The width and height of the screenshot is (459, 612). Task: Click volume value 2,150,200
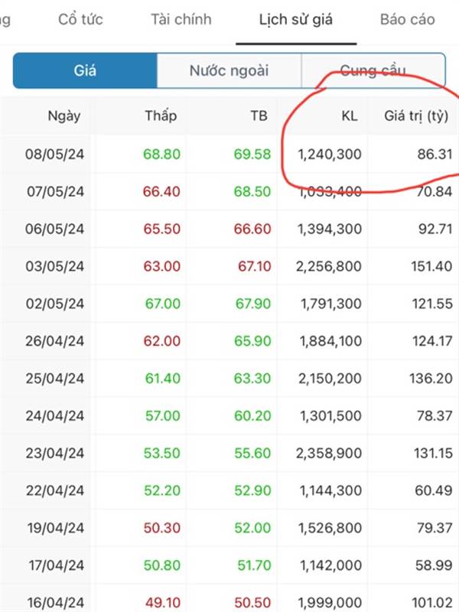coord(330,378)
